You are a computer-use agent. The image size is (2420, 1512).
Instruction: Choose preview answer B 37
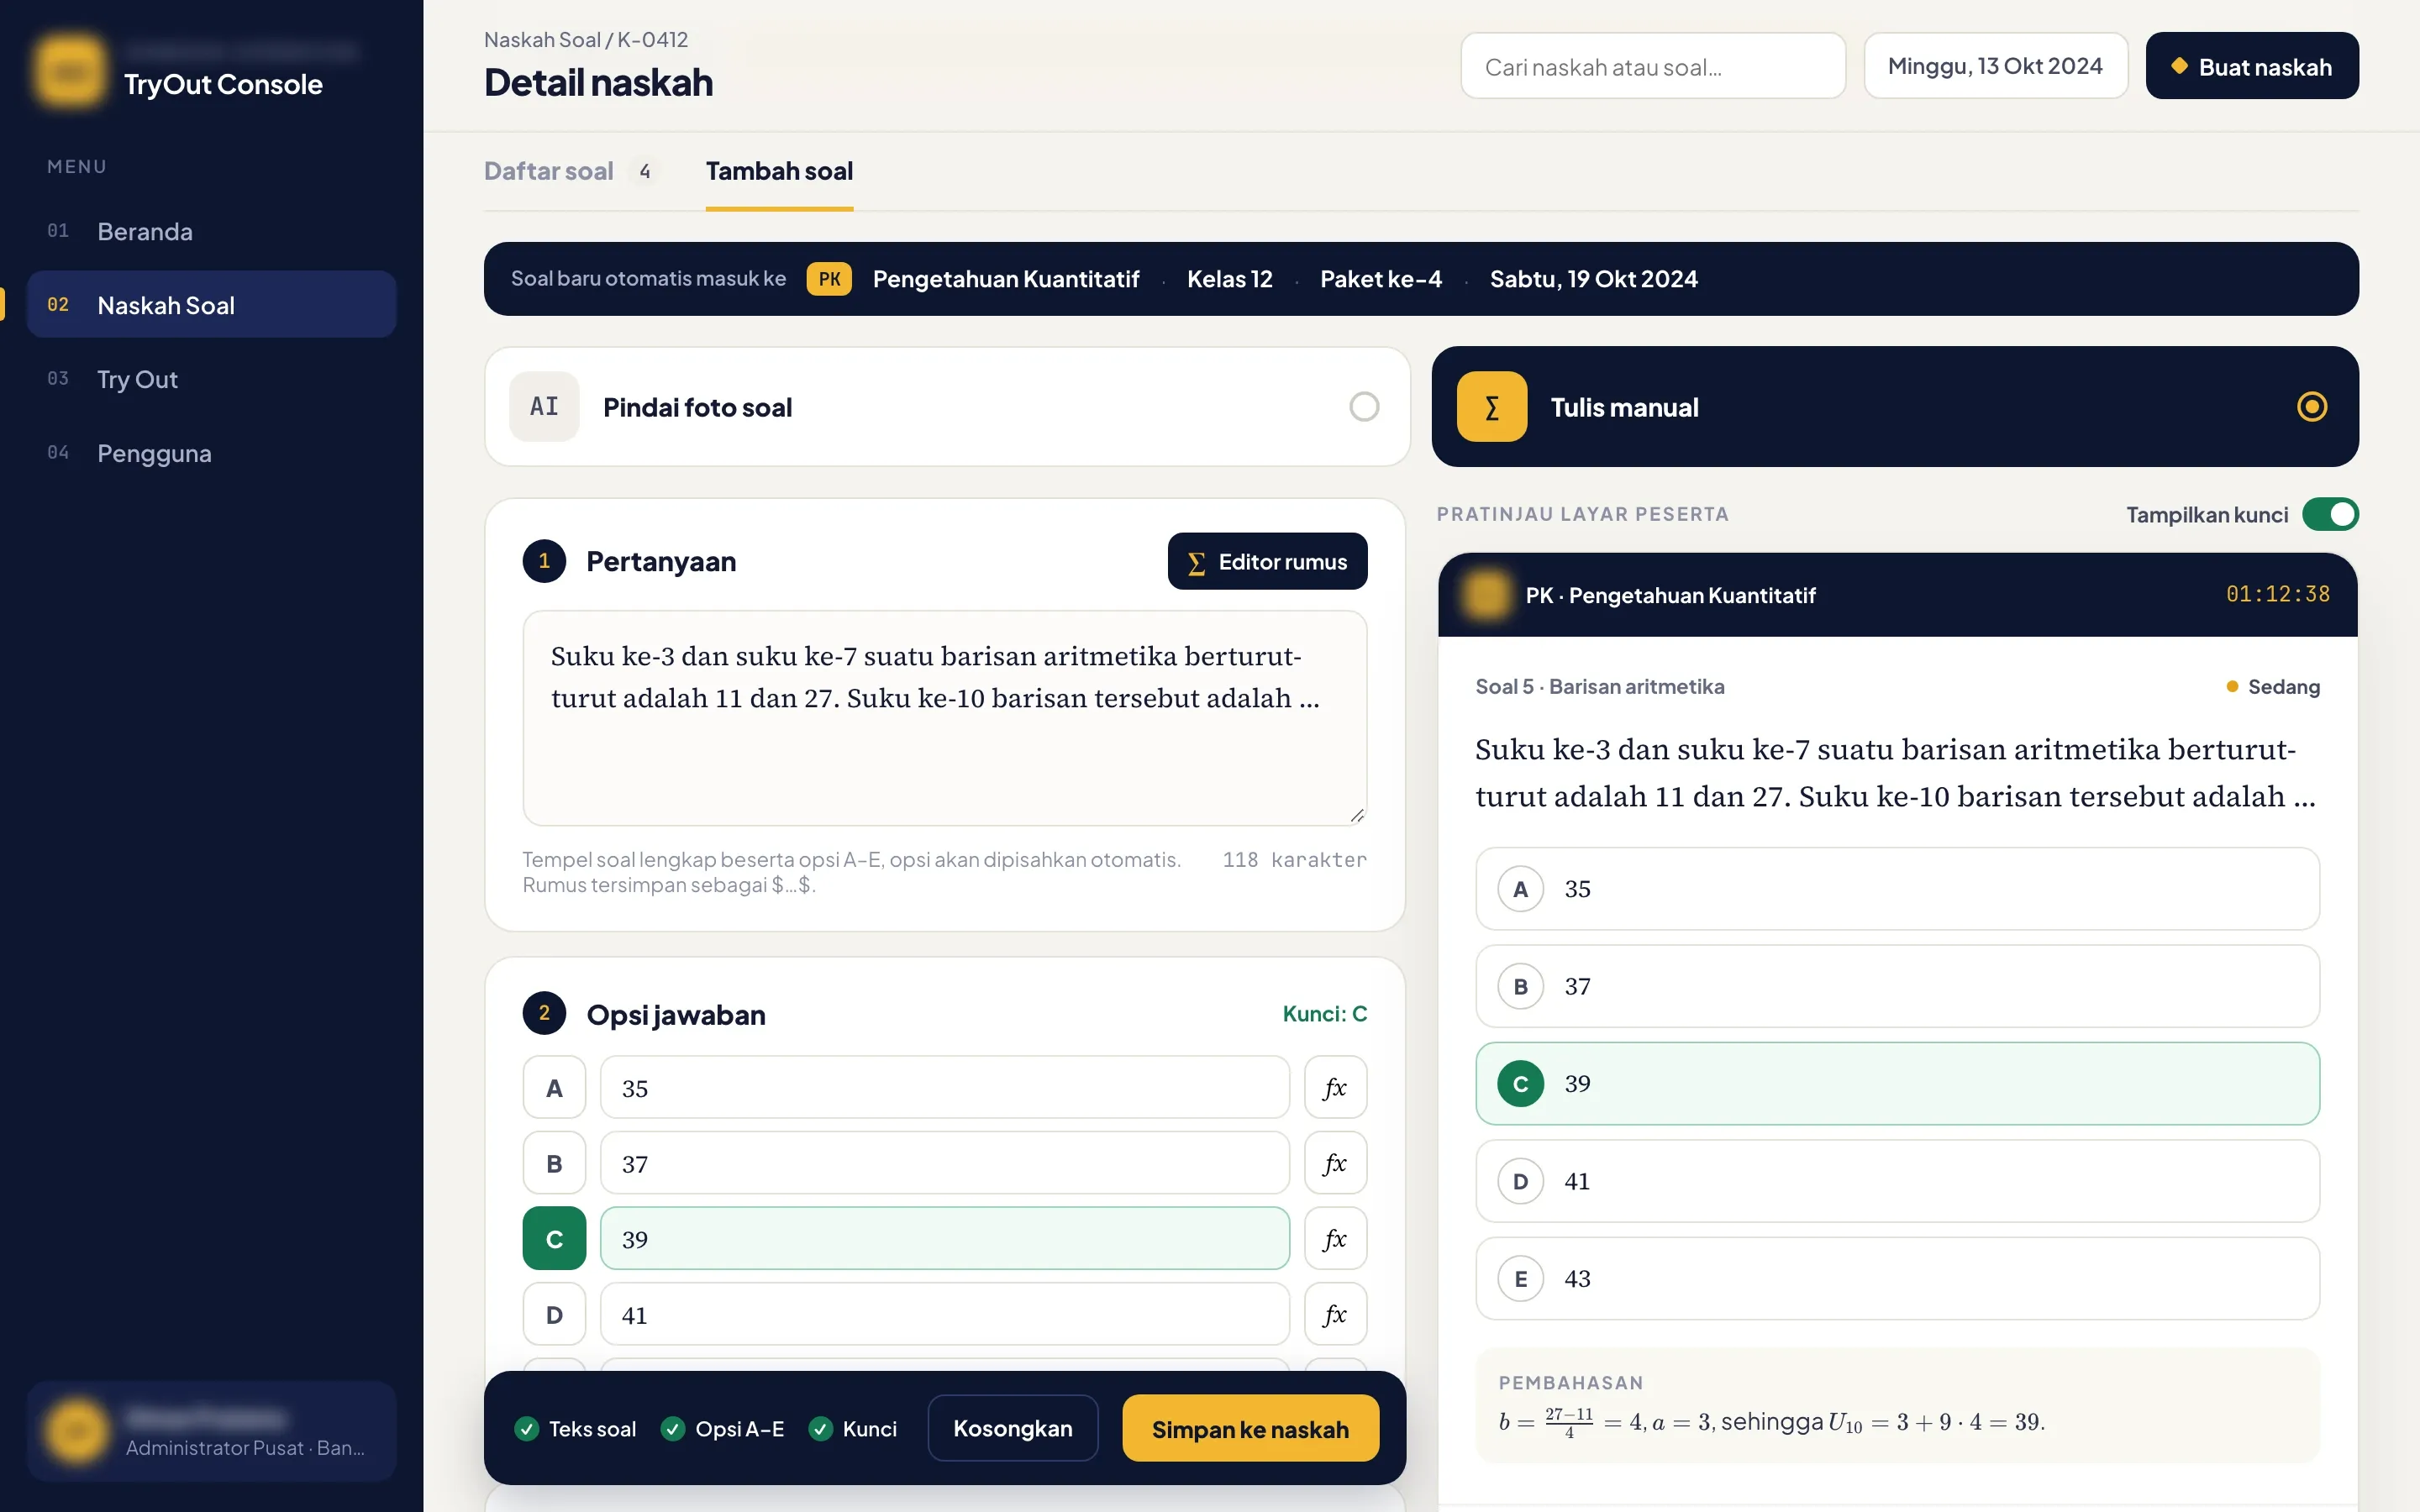(x=1897, y=986)
